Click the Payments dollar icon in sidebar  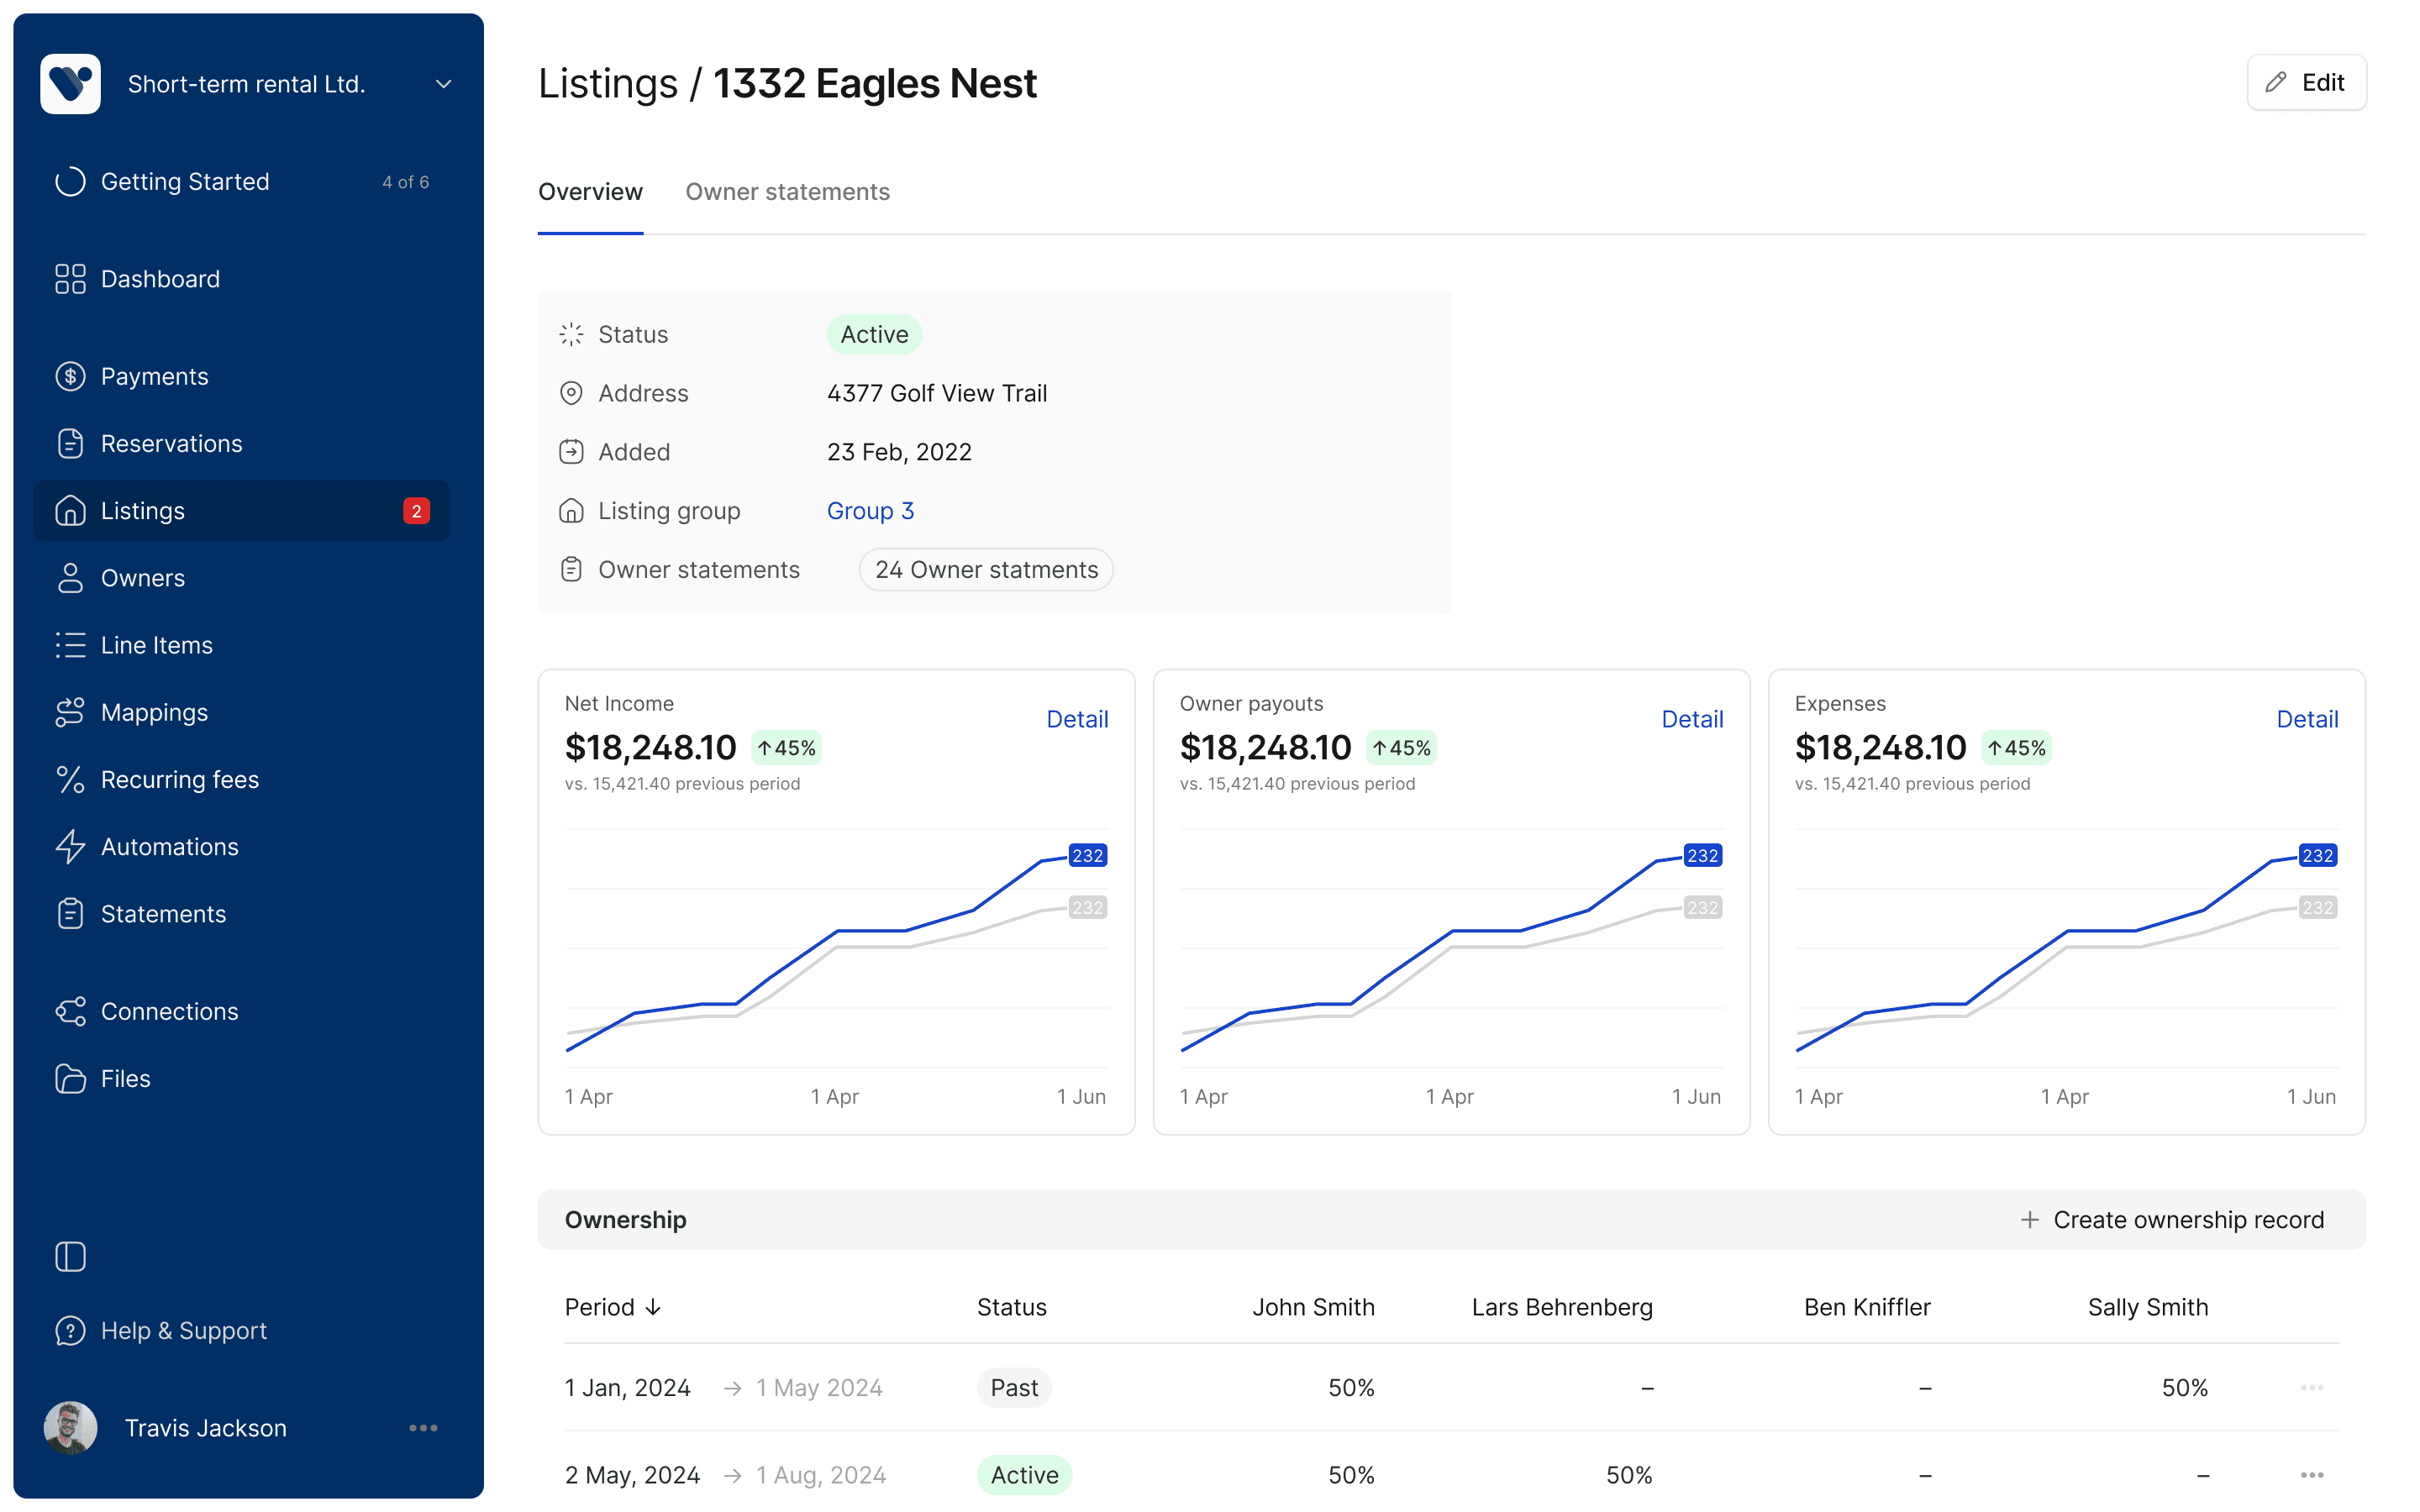point(70,376)
